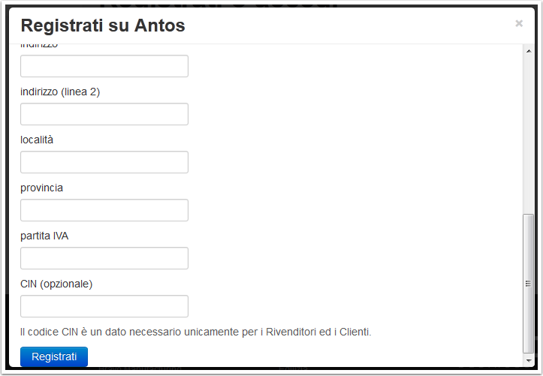Image resolution: width=543 pixels, height=376 pixels.
Task: Close the Registrati su Antos dialog
Action: (519, 23)
